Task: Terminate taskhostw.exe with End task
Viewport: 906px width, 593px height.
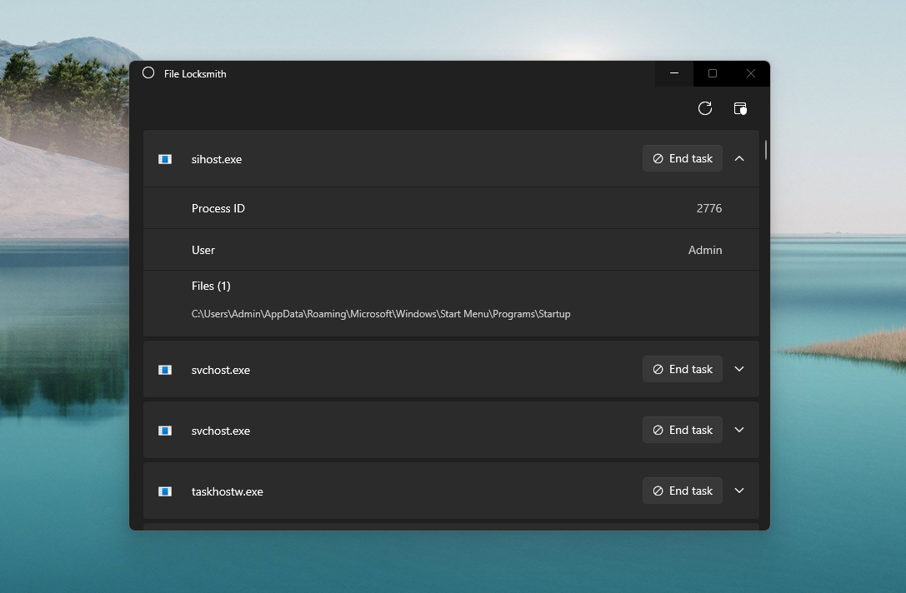Action: (x=682, y=491)
